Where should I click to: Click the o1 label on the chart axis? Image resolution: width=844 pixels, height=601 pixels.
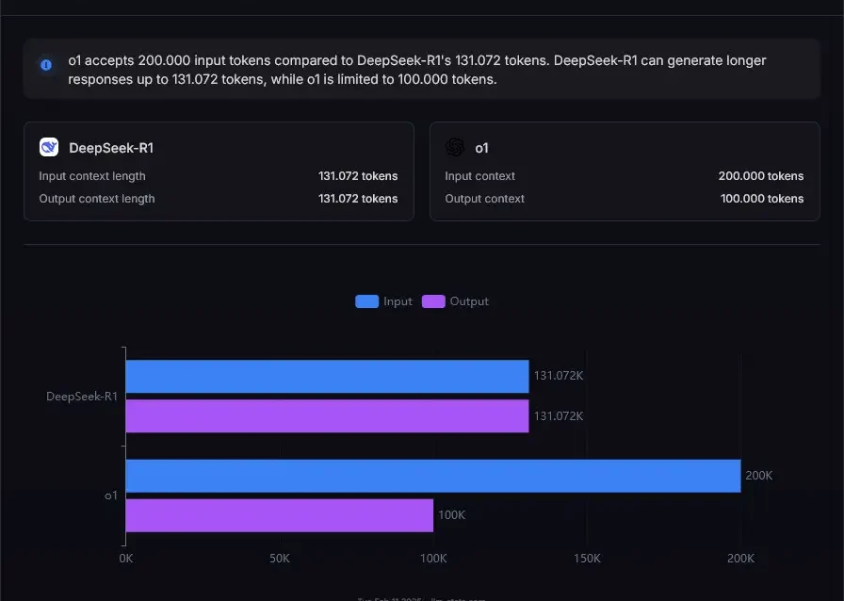(111, 495)
